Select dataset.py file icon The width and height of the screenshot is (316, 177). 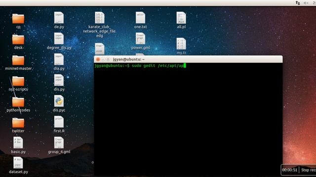click(18, 163)
